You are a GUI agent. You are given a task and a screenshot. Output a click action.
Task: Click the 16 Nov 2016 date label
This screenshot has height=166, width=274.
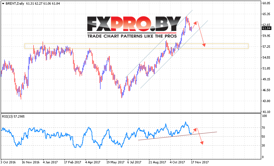tap(31, 162)
